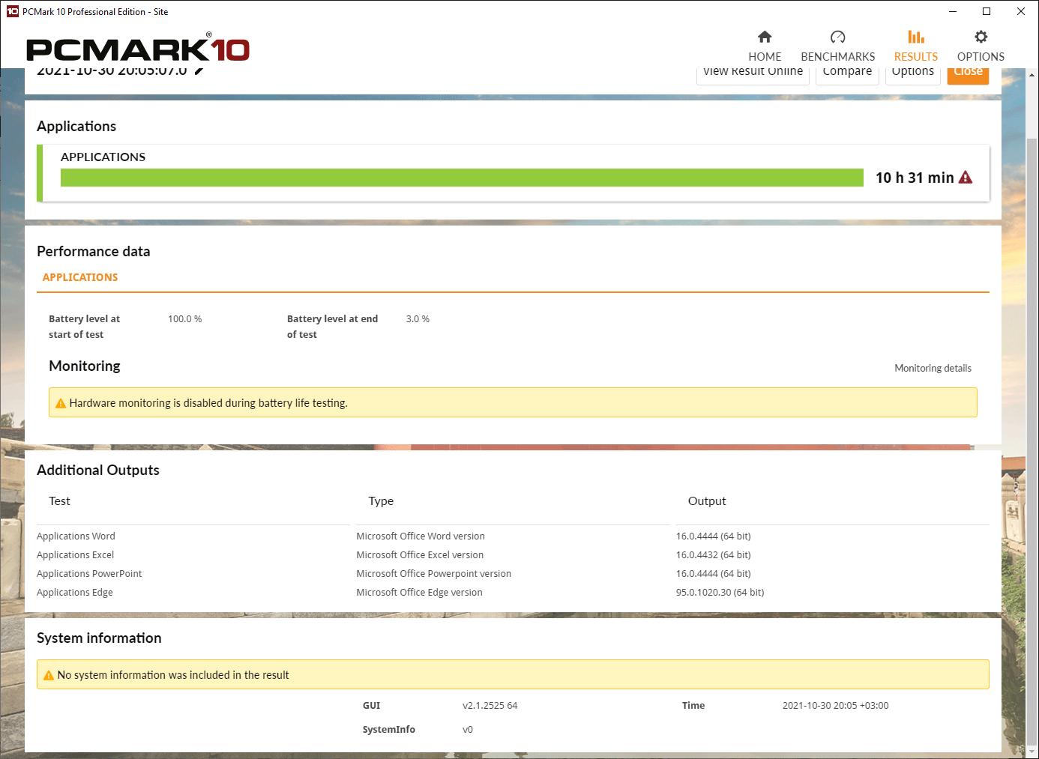The image size is (1039, 759).
Task: Click the PCMark window title bar icon
Action: click(x=13, y=11)
